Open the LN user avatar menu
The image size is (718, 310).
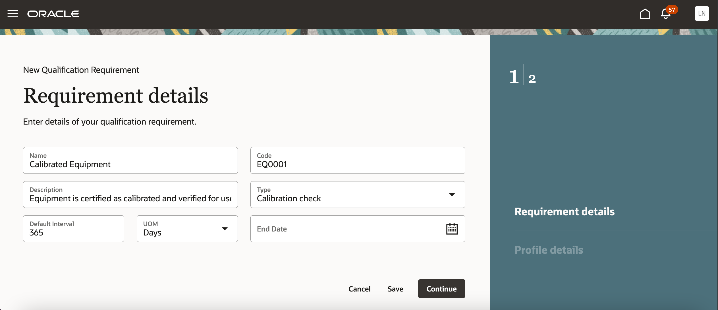[702, 14]
